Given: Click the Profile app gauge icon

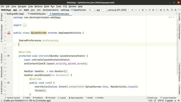Looking at the screenshot, I should (x=150, y=10).
